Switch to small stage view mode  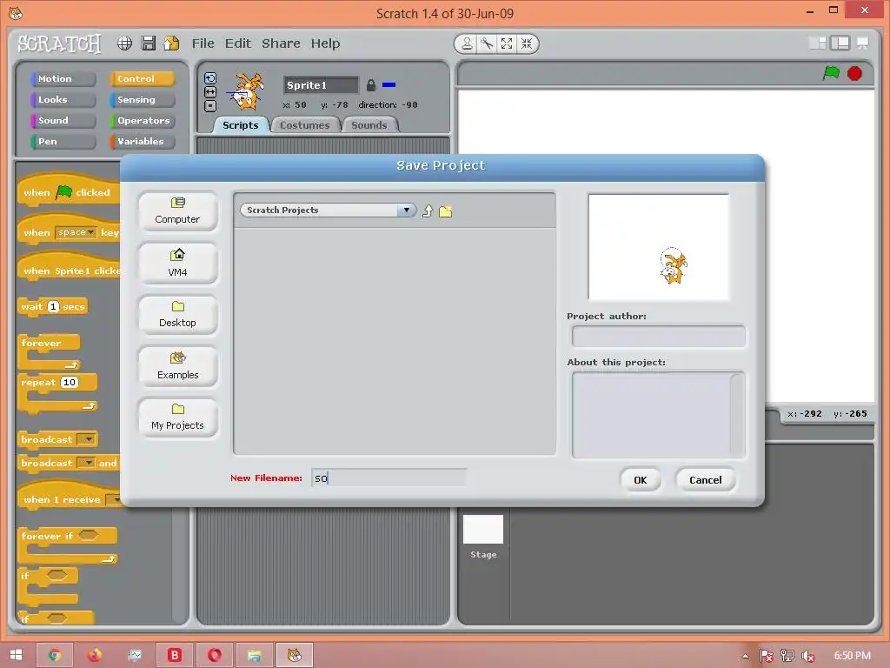click(817, 43)
